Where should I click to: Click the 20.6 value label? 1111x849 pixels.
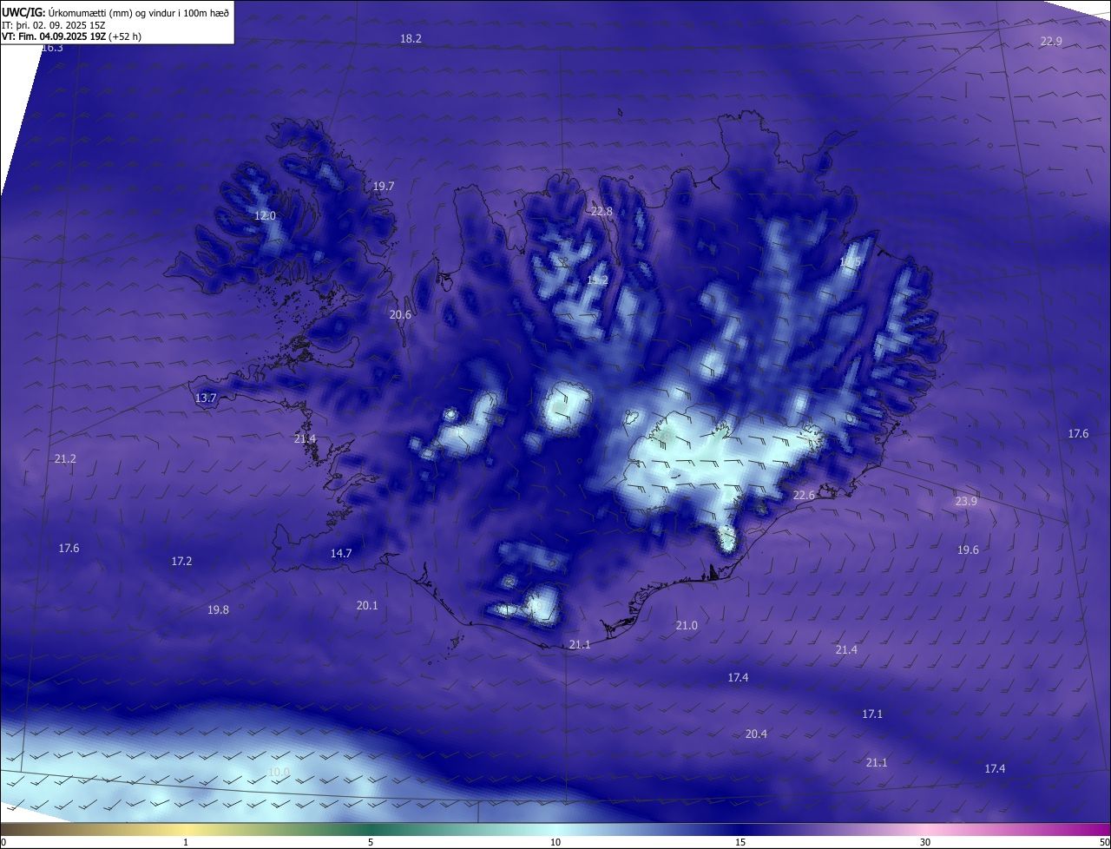click(x=400, y=315)
